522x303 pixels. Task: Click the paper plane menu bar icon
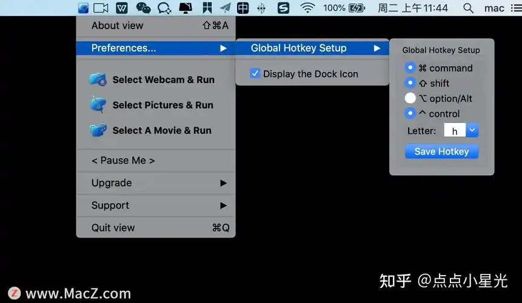[x=226, y=8]
